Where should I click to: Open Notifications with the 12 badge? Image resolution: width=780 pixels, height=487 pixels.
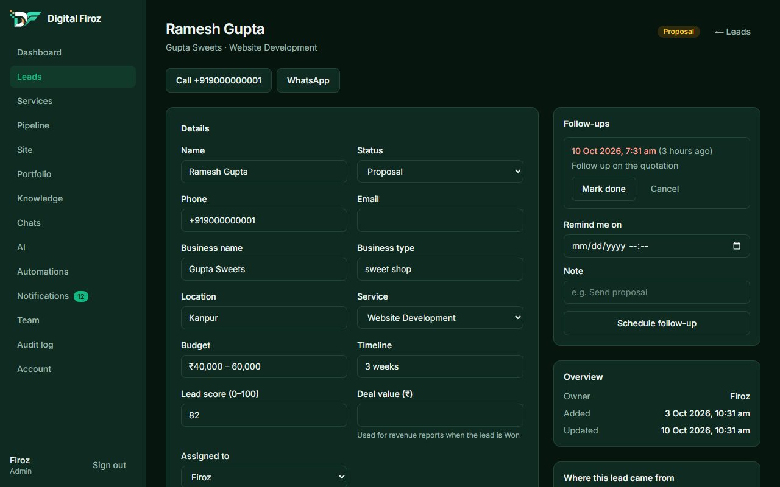coord(73,296)
